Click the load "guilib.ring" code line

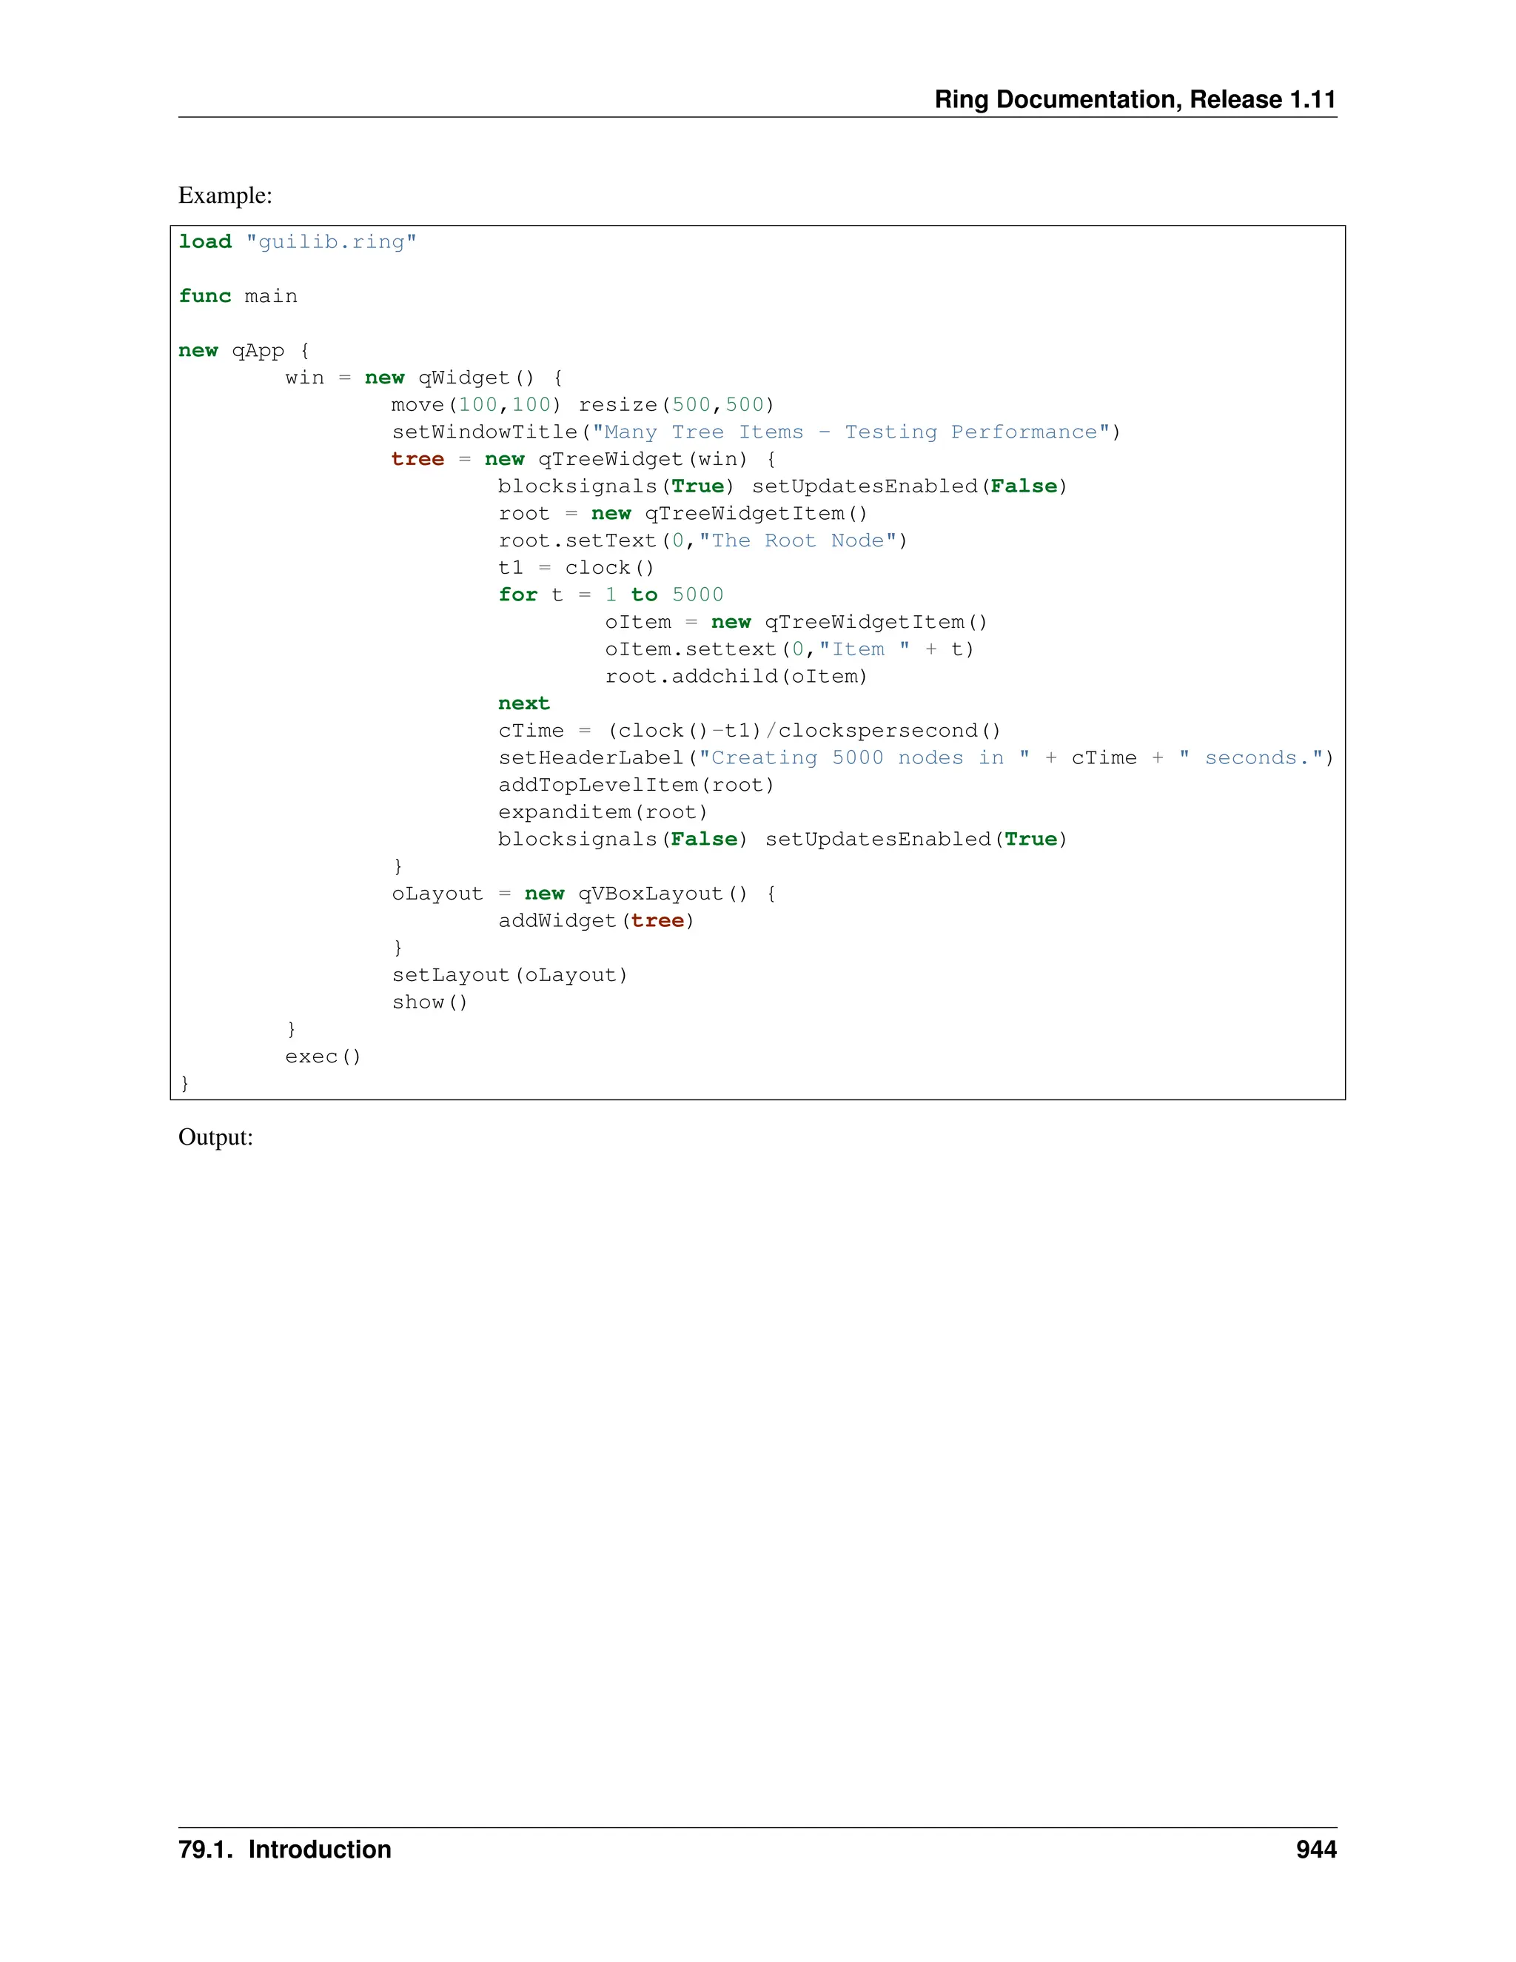298,241
